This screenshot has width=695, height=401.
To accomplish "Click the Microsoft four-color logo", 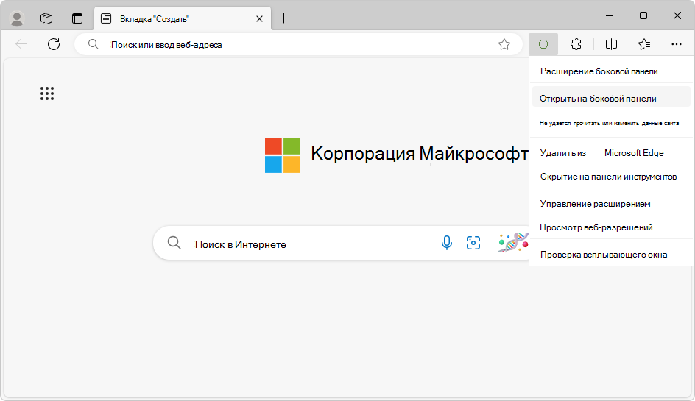I will pos(283,155).
